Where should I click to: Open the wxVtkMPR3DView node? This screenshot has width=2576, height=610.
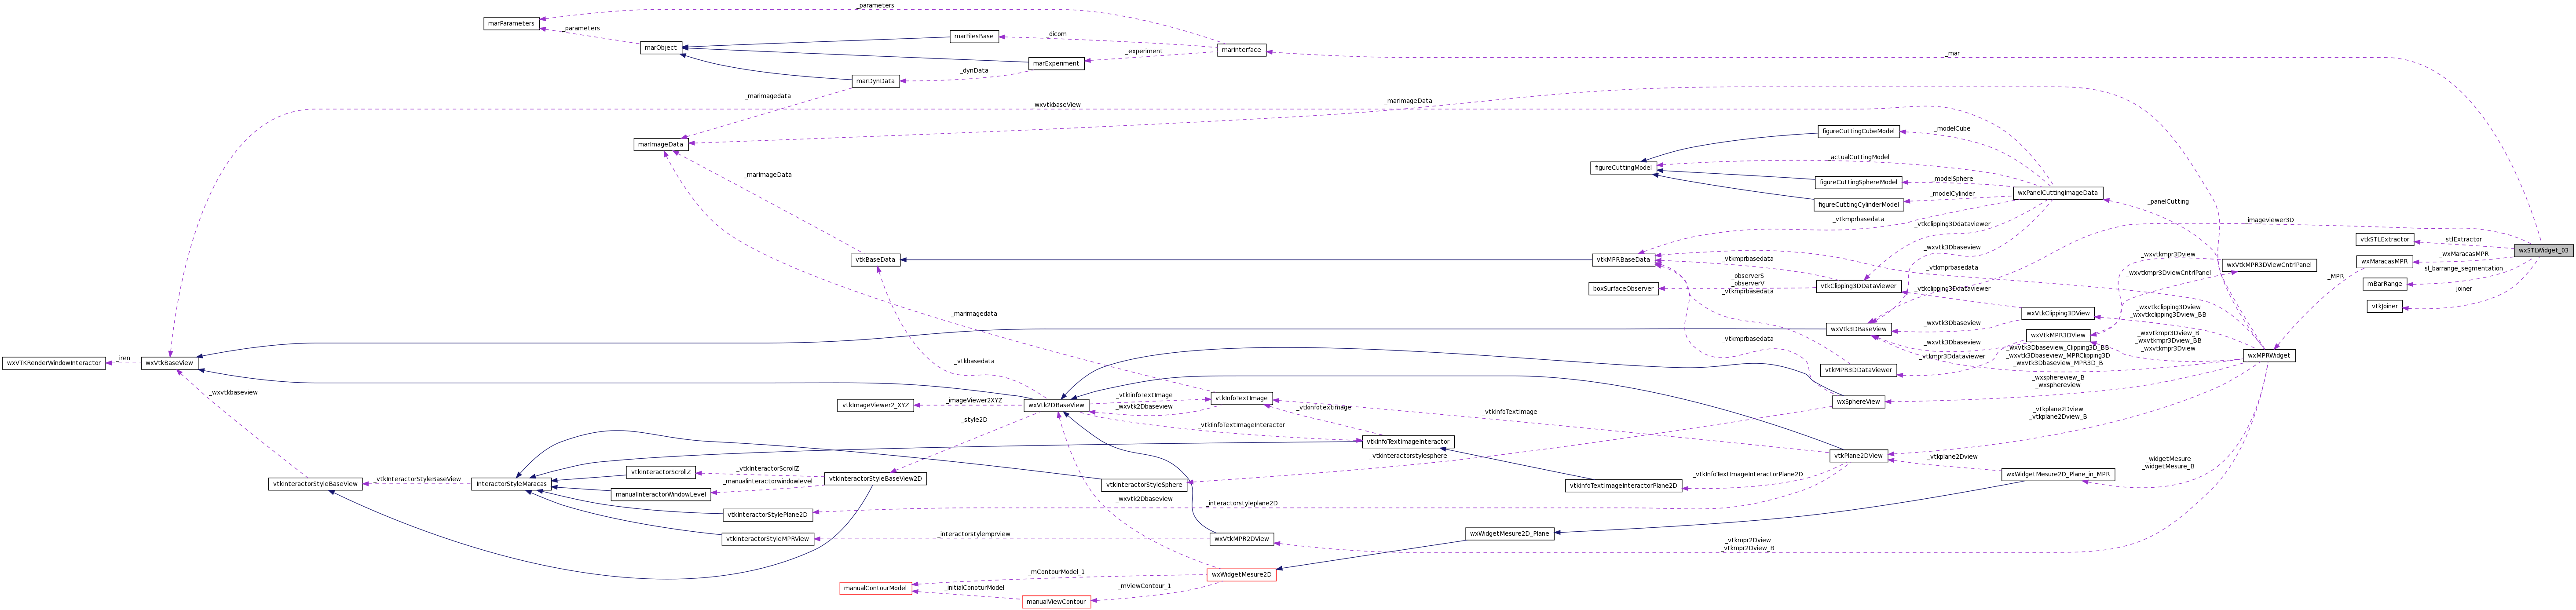pyautogui.click(x=2058, y=335)
